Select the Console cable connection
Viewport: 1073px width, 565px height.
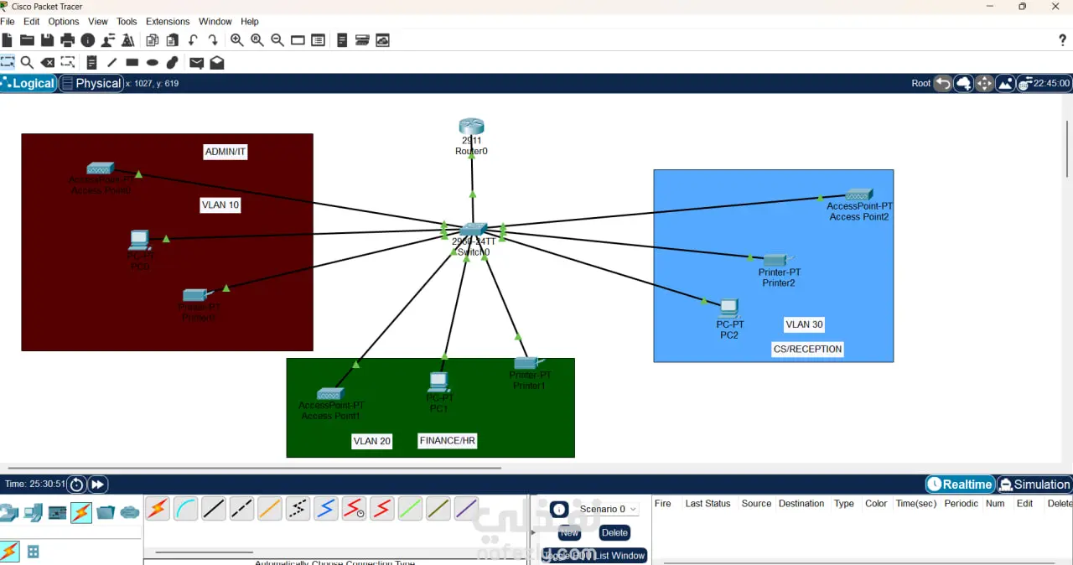(x=185, y=508)
